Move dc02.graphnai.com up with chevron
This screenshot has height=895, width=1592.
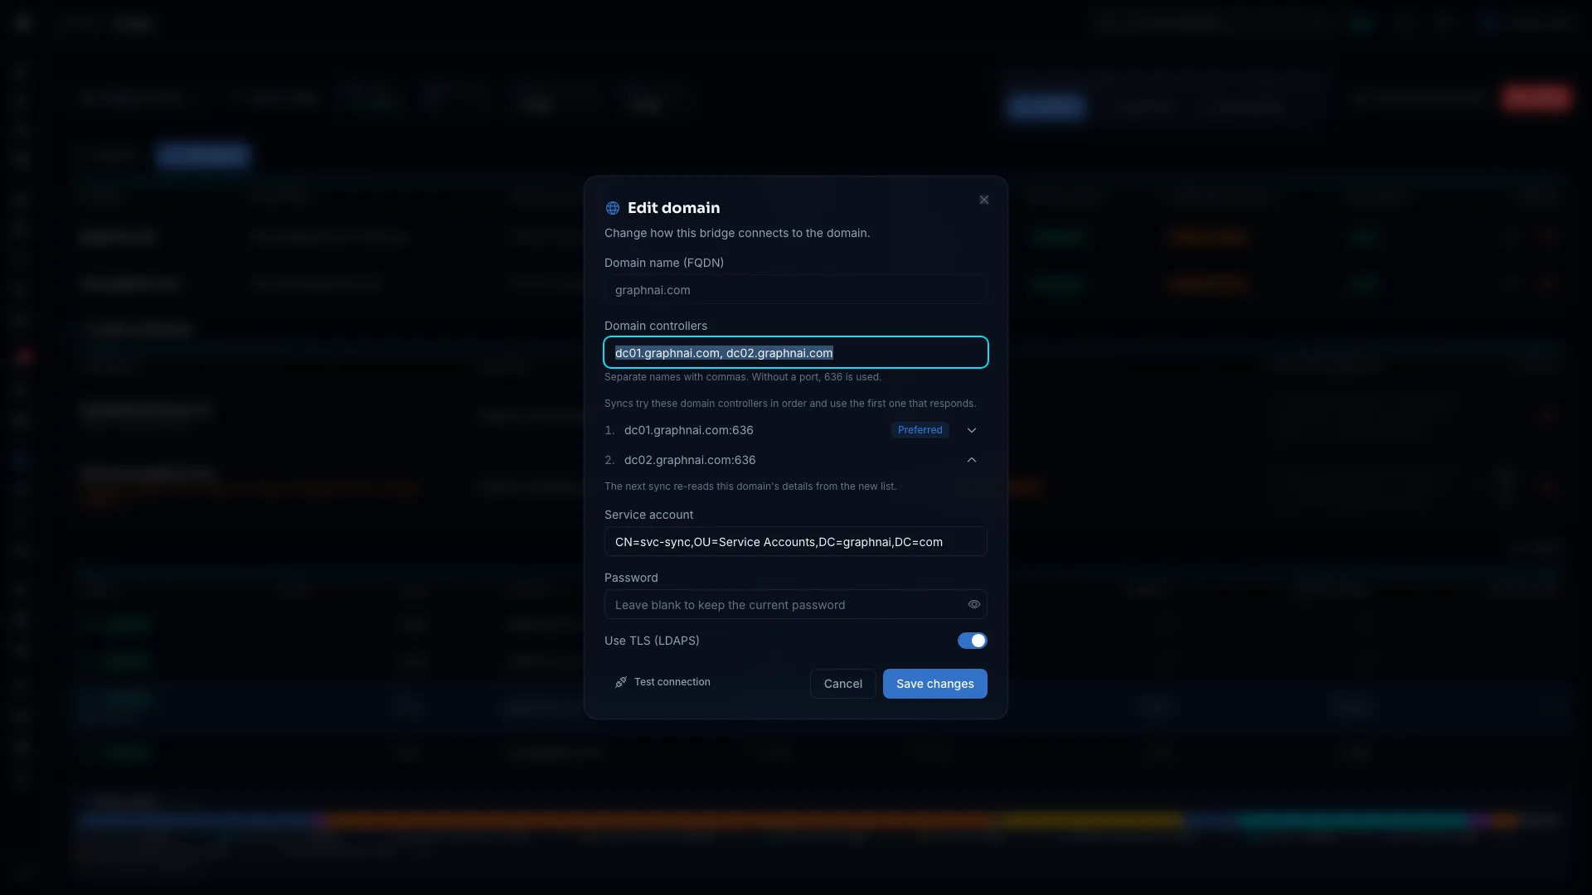(x=972, y=460)
